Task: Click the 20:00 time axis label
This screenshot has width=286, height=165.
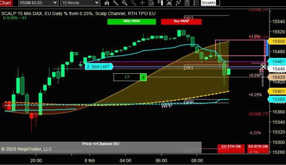Action: pos(36,160)
